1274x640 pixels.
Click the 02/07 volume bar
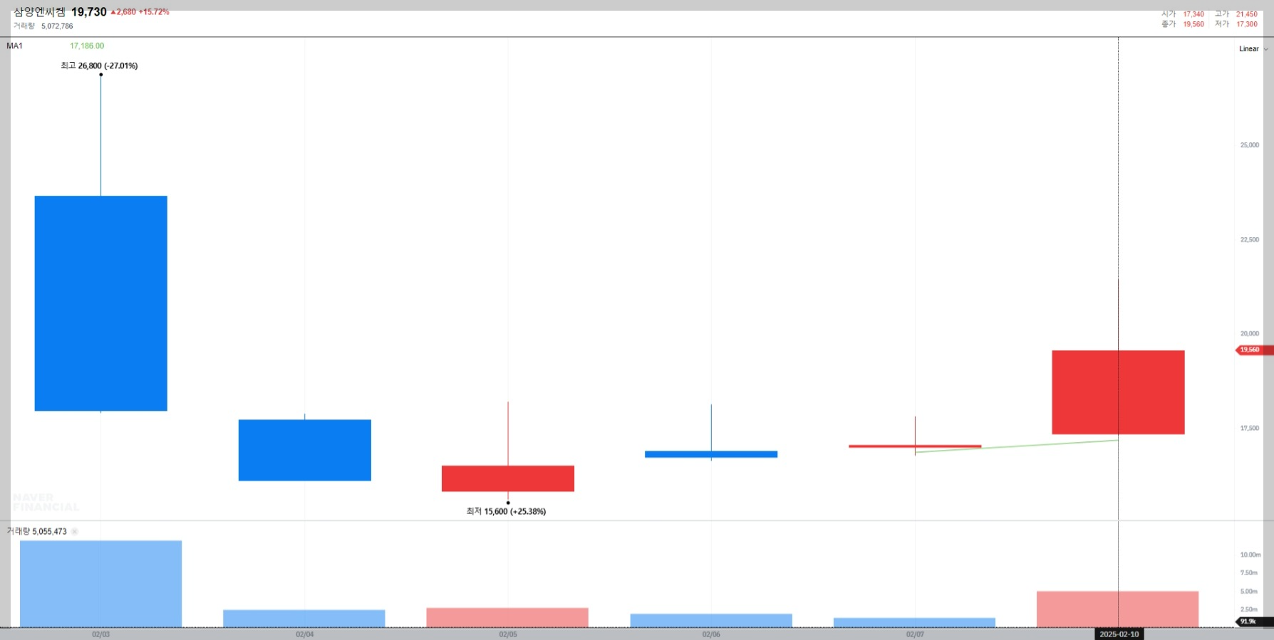[914, 623]
